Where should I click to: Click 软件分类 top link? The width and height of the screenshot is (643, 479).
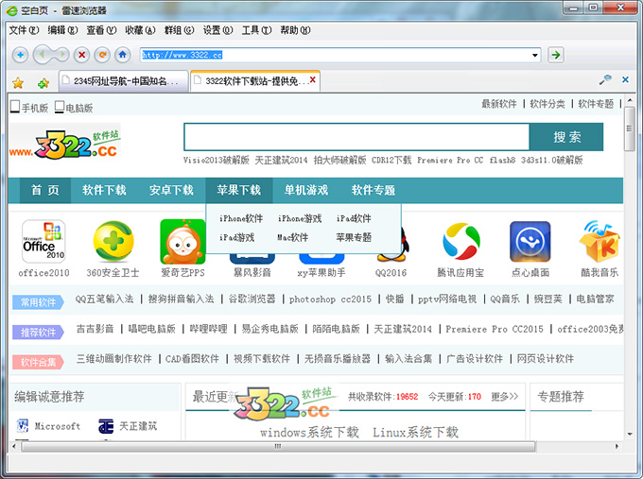547,104
